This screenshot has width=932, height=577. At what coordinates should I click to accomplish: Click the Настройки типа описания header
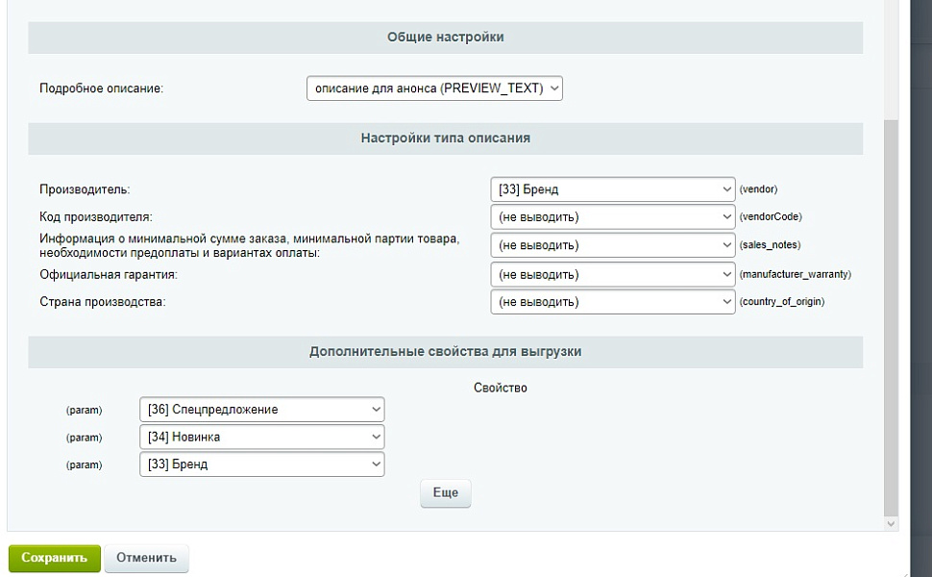click(x=445, y=138)
